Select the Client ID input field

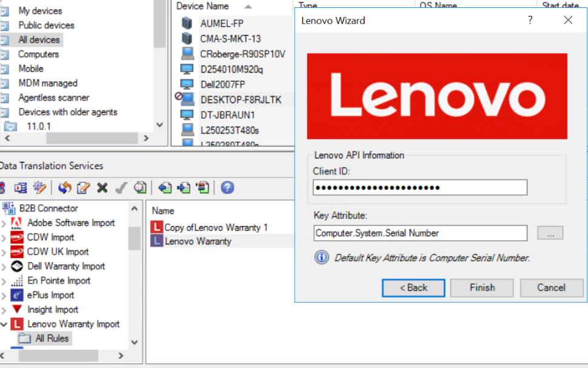420,187
